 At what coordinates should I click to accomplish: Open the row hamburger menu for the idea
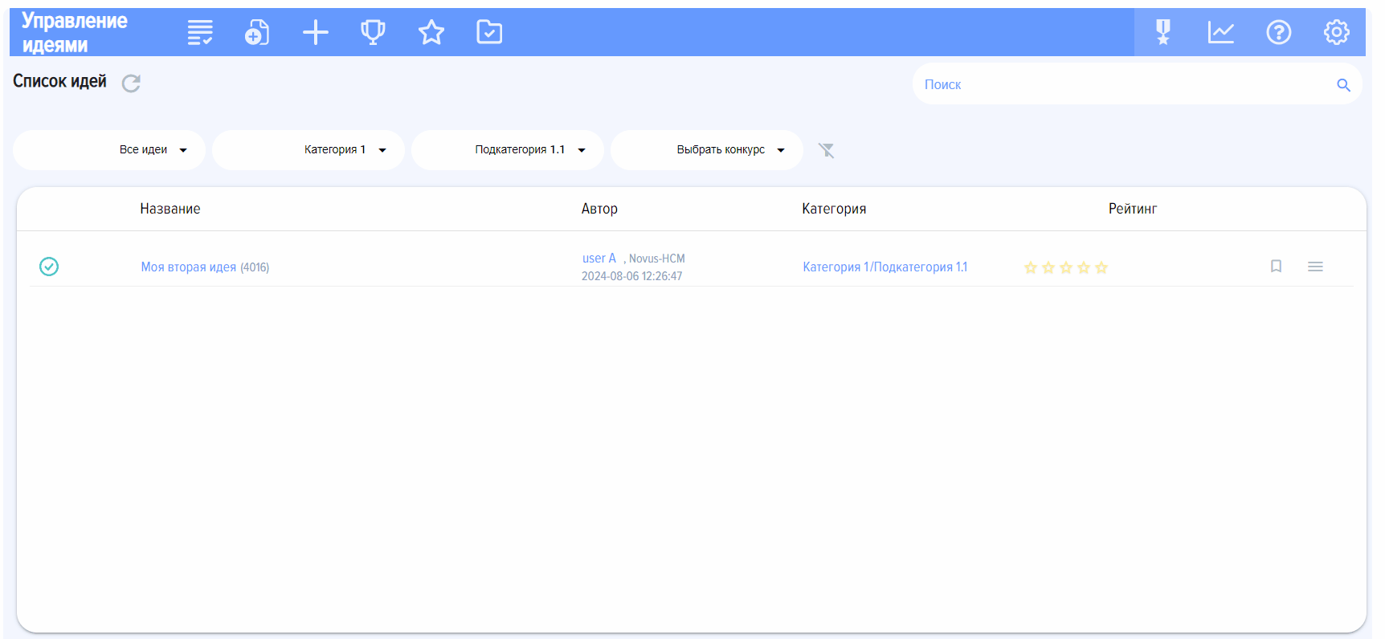click(x=1315, y=267)
